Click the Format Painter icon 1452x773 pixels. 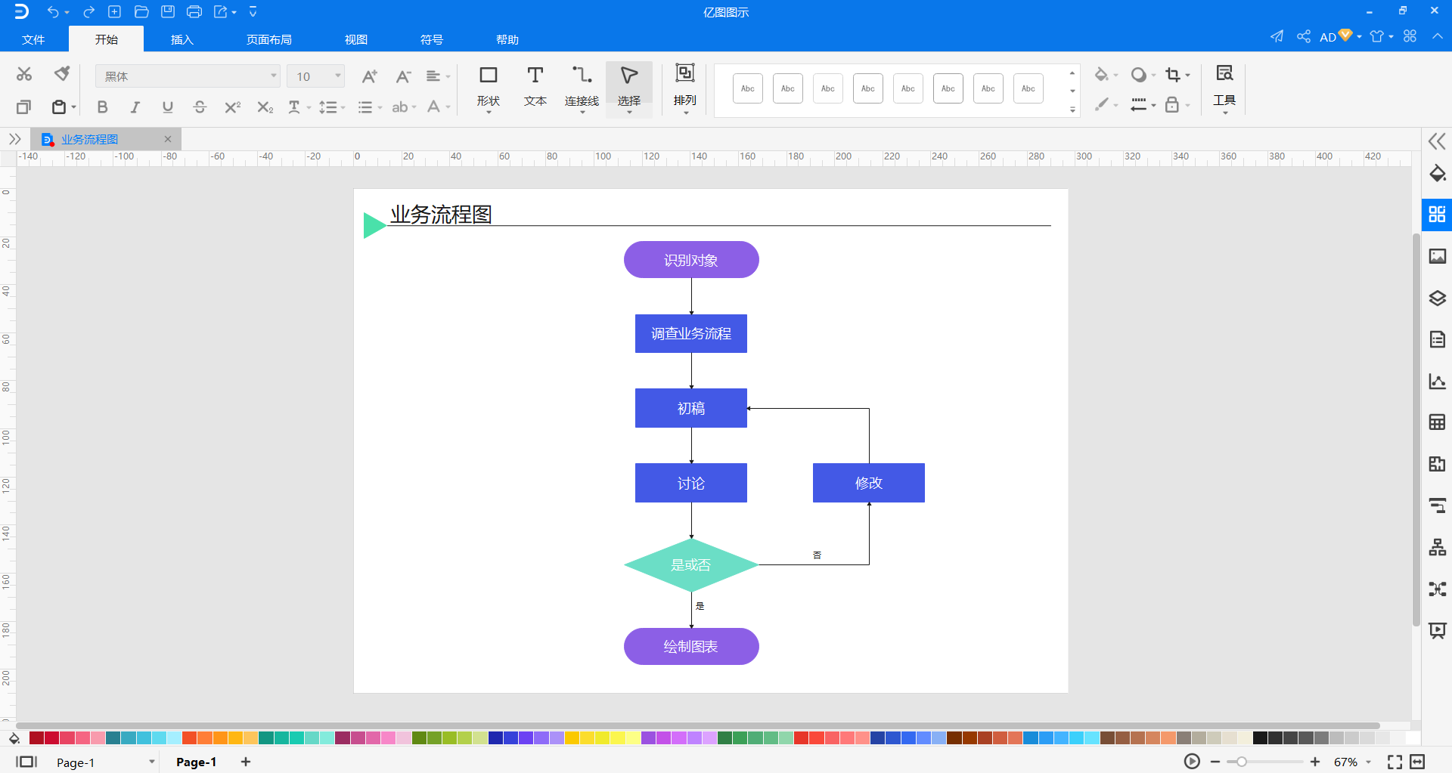62,73
